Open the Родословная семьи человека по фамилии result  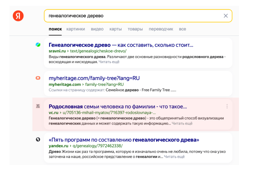pyautogui.click(x=118, y=106)
